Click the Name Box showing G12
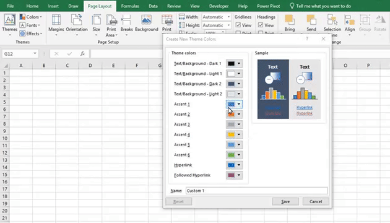This screenshot has height=223, width=390. click(x=17, y=53)
